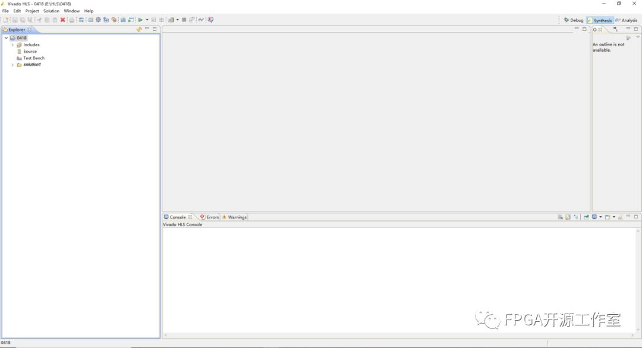Viewport: 642px width, 348px height.
Task: Switch to the Errors tab
Action: [210, 217]
